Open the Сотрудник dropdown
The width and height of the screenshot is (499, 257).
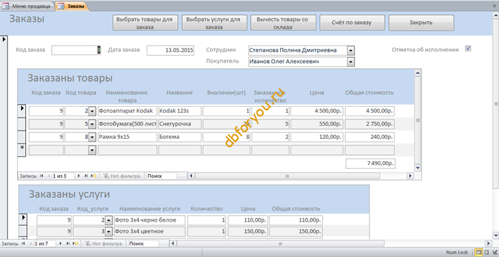tap(350, 50)
